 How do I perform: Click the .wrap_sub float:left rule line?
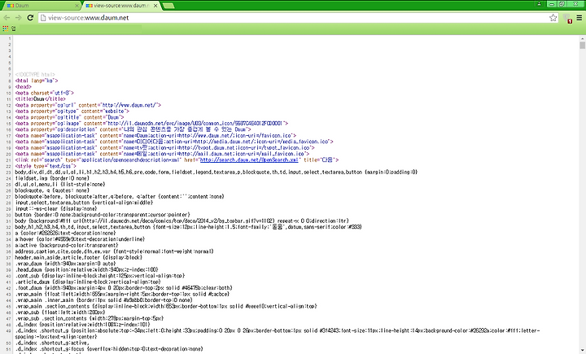pyautogui.click(x=60, y=312)
